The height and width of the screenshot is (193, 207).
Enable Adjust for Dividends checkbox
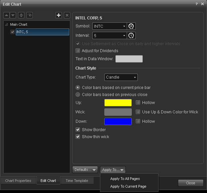78,51
